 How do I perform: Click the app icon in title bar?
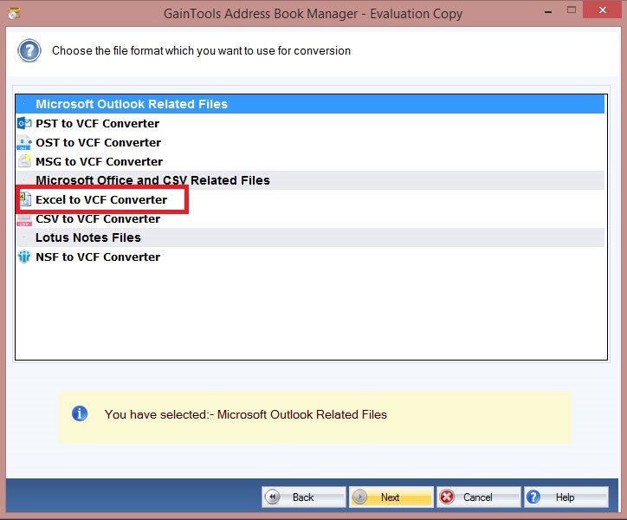[x=14, y=13]
